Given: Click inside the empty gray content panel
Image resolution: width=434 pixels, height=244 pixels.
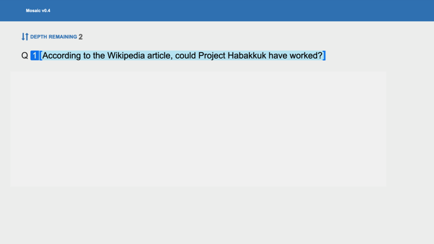Looking at the screenshot, I should 198,129.
